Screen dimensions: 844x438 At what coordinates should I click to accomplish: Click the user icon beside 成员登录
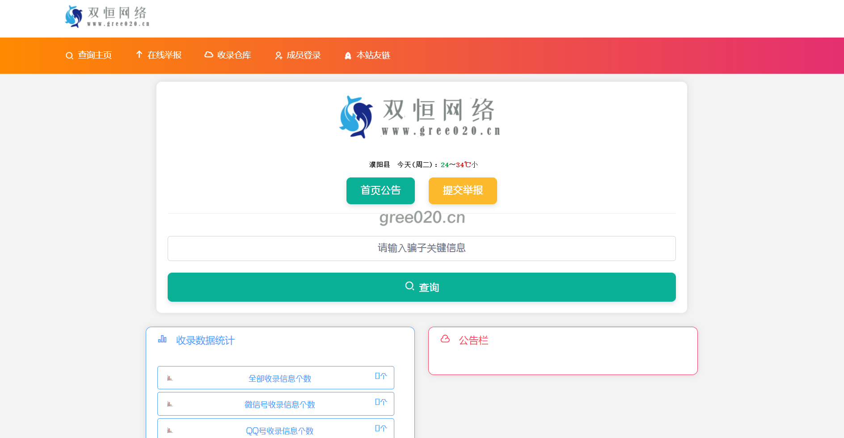click(x=279, y=55)
